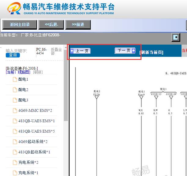Screen dimensions: 187x176
Task: Click the [B-比亚迪-F6-2008-] tree title
Action: [x=22, y=68]
